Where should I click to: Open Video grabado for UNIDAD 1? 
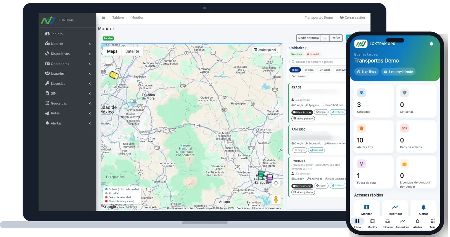click(x=303, y=192)
